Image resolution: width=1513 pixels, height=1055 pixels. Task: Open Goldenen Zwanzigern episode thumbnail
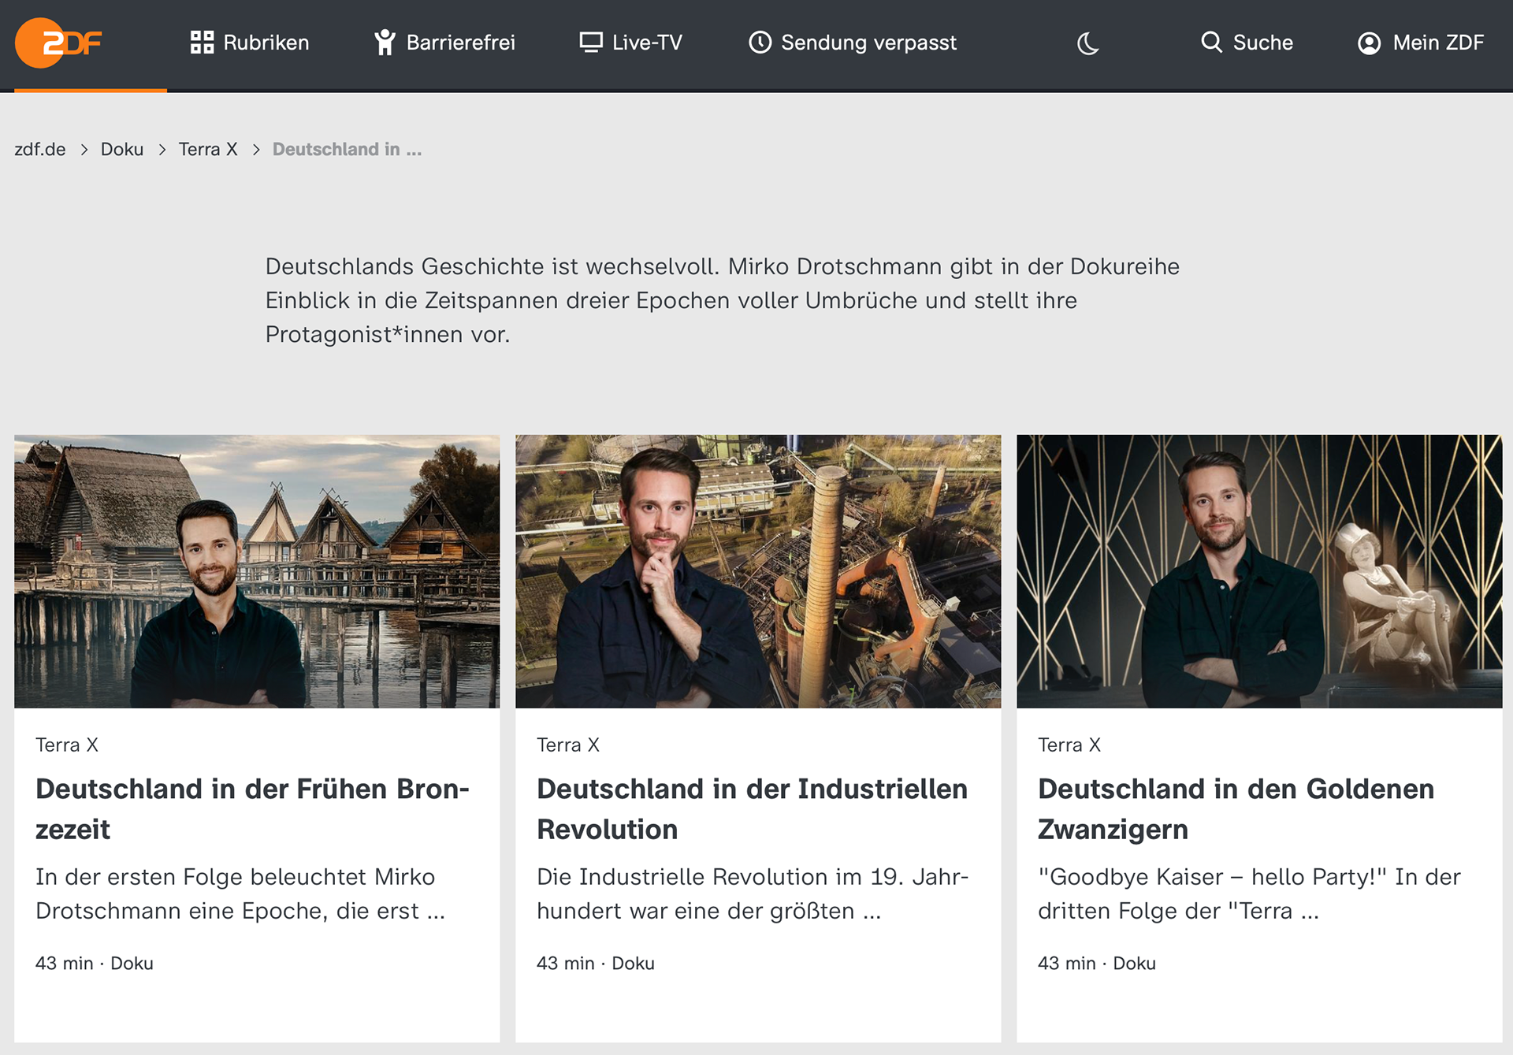tap(1259, 571)
